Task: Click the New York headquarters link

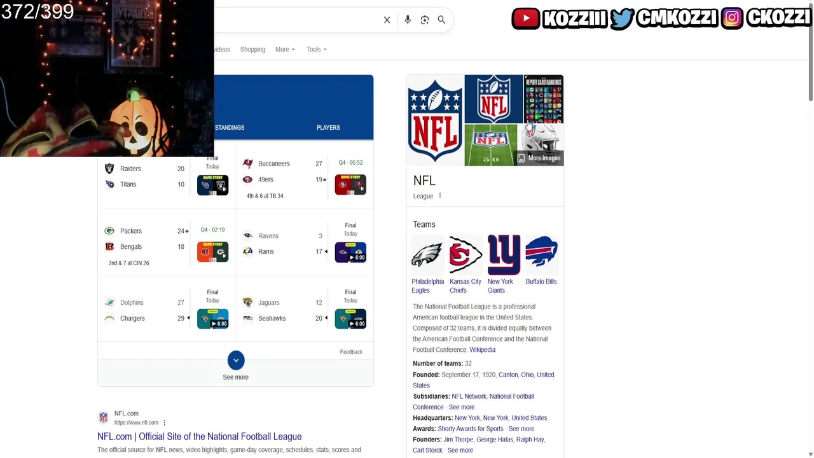Action: tap(468, 418)
